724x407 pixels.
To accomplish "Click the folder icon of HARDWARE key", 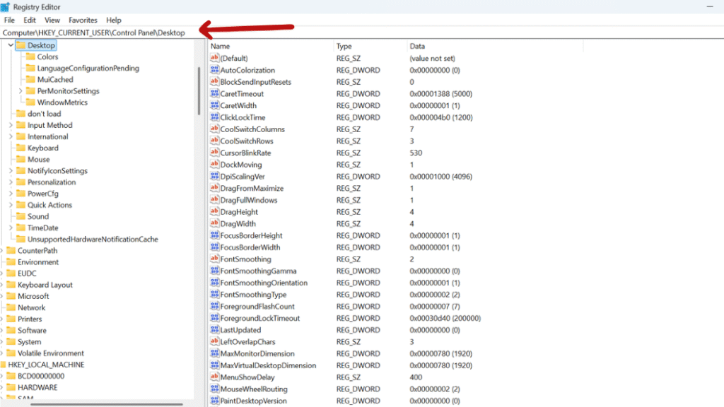I will point(11,387).
